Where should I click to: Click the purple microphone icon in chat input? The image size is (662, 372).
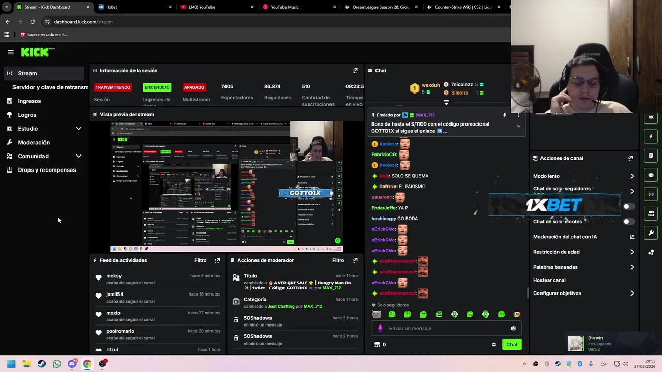pyautogui.click(x=380, y=328)
